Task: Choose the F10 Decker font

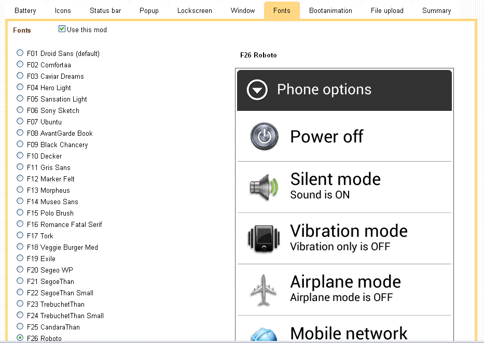Action: point(20,155)
